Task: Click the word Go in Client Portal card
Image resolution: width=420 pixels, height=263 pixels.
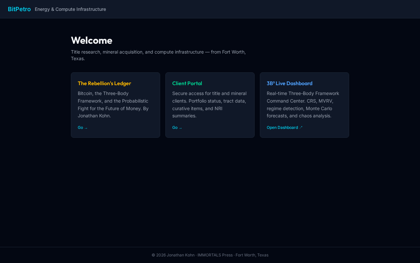Action: click(175, 128)
